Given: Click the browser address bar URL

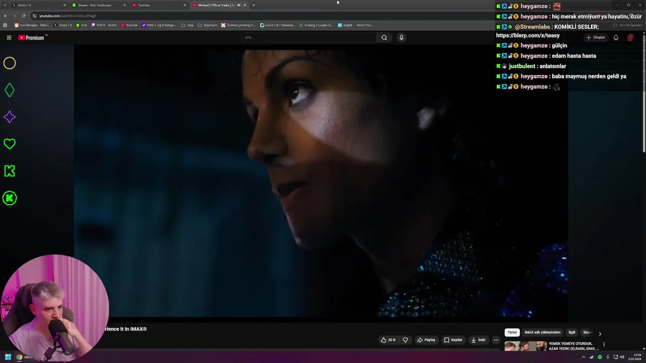Looking at the screenshot, I should (x=68, y=16).
